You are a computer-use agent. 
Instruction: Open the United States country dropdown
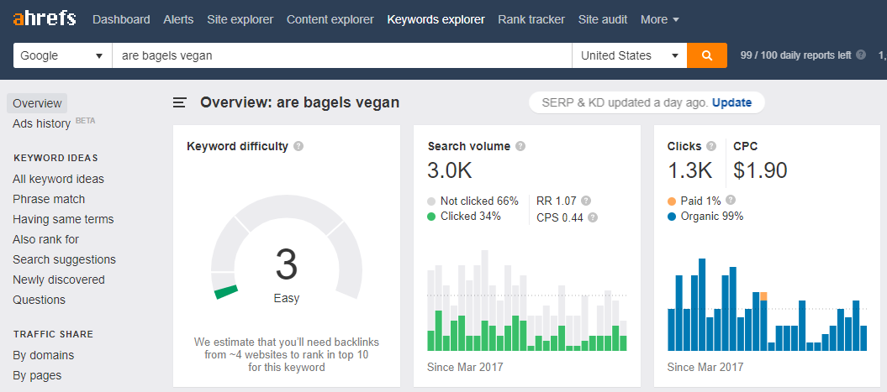[630, 55]
